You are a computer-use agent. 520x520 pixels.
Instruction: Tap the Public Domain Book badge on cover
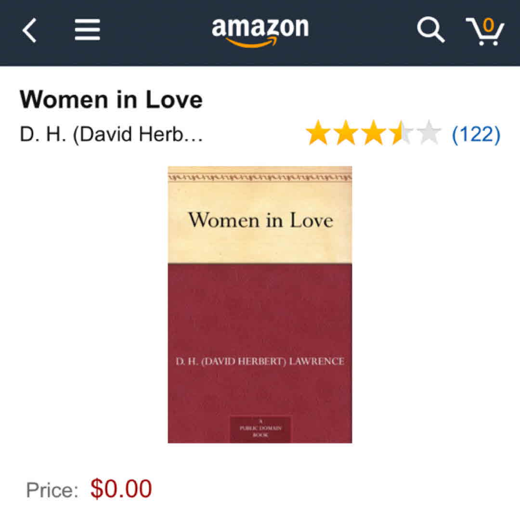[x=260, y=429]
